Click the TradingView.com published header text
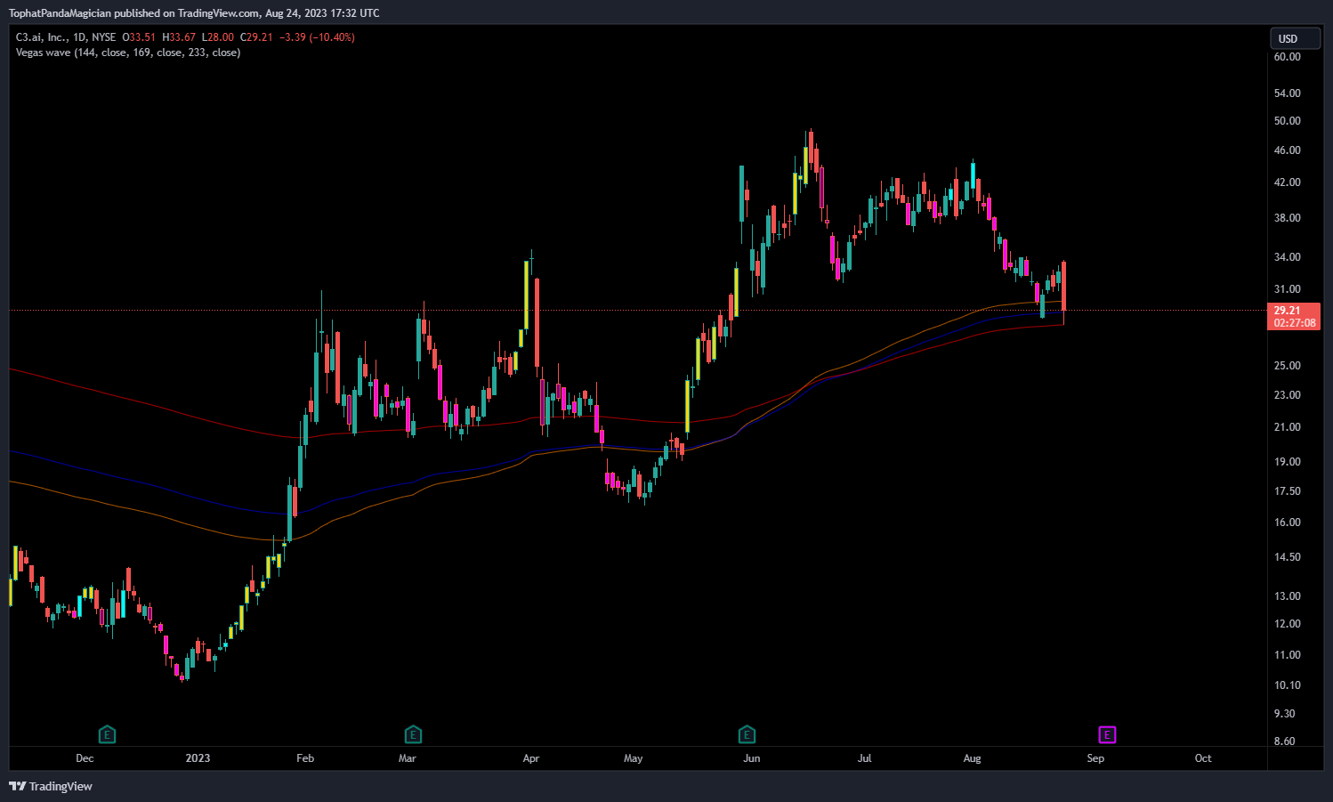1333x802 pixels. 194,13
